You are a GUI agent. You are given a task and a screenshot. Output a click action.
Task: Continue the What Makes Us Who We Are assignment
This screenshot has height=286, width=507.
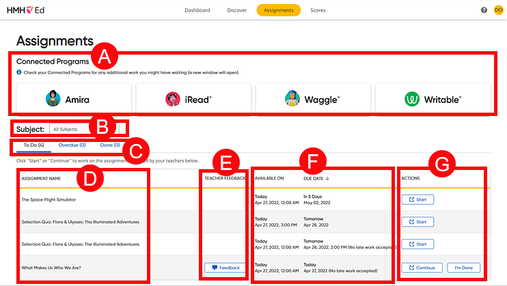[422, 268]
